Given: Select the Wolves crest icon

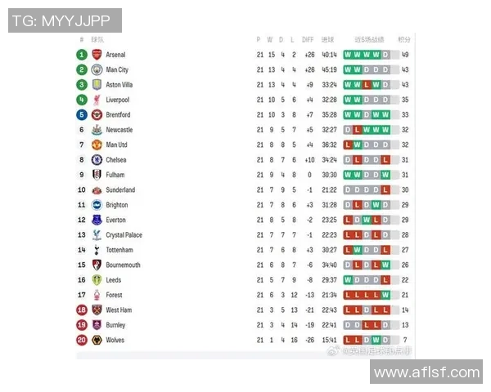Looking at the screenshot, I should (97, 340).
